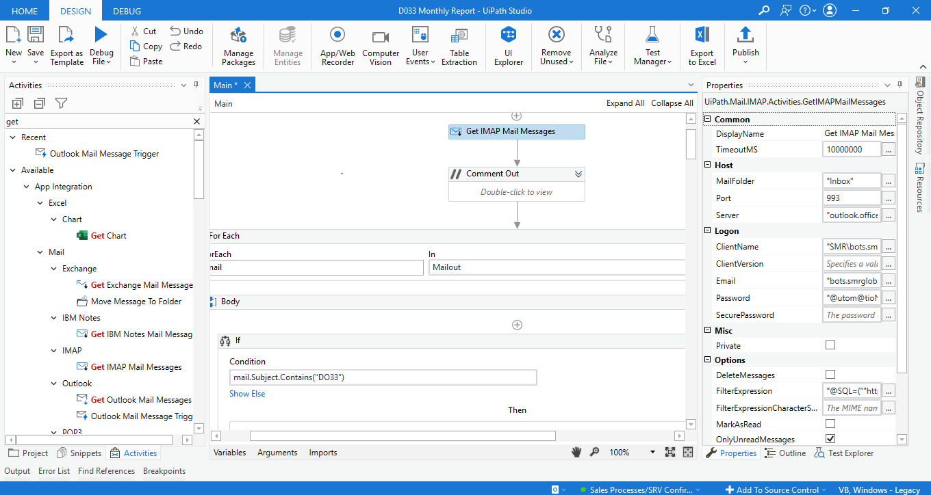Viewport: 931px width, 495px height.
Task: Open the Arguments panel
Action: coord(277,453)
